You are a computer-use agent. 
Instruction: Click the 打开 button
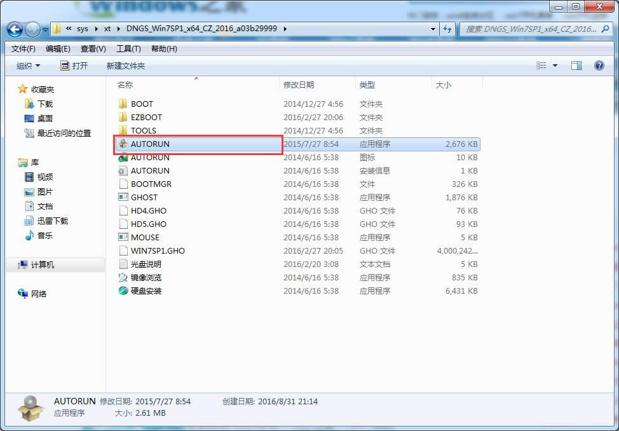tap(76, 65)
